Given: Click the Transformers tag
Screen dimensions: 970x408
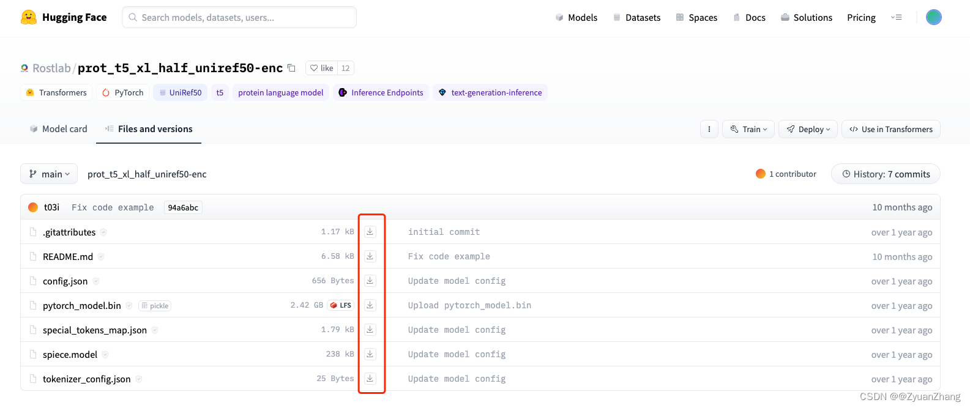Looking at the screenshot, I should tap(56, 92).
